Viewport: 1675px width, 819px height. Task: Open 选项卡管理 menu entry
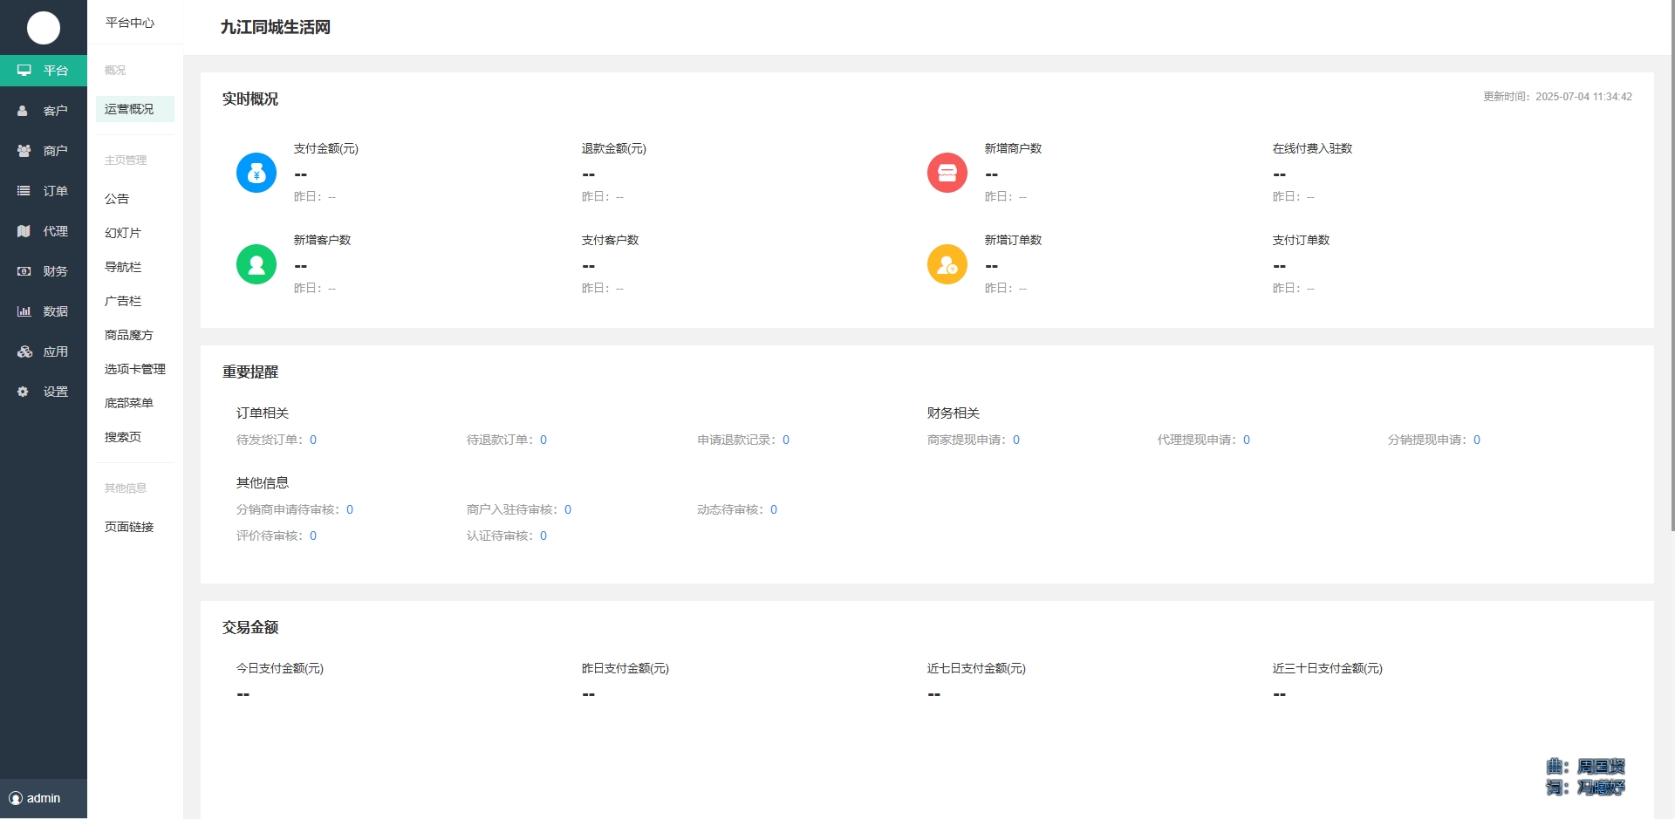tap(135, 369)
